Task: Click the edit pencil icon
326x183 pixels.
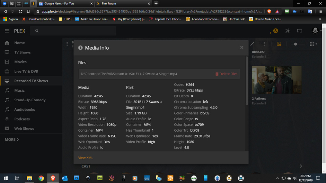Action: pos(252,44)
